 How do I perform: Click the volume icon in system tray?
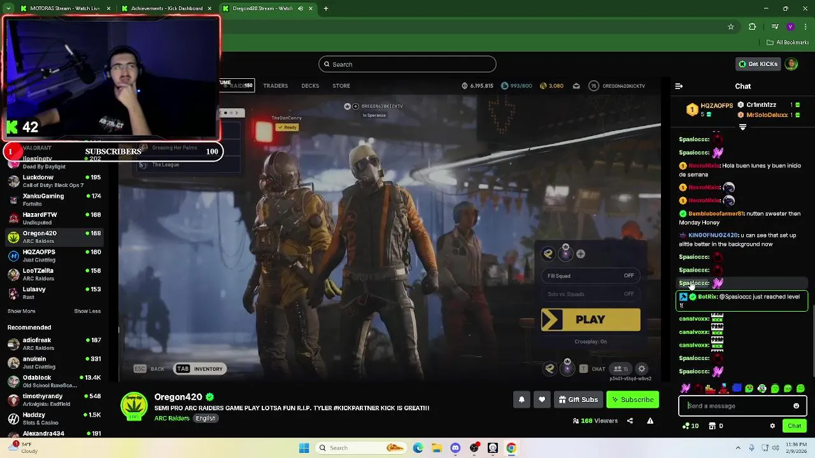(774, 448)
